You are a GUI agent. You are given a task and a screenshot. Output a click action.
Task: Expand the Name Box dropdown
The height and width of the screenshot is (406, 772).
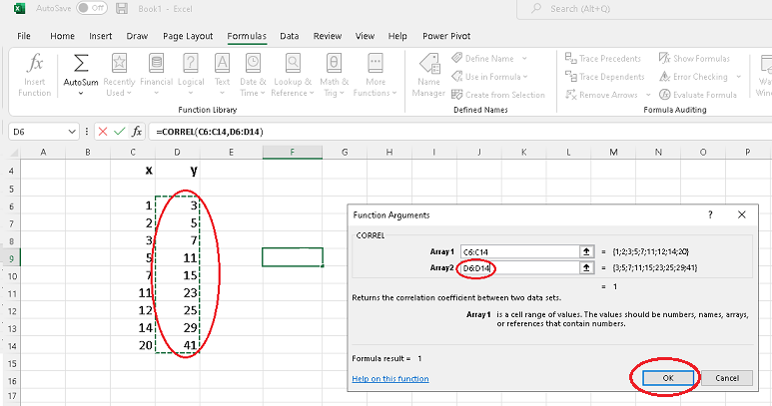pyautogui.click(x=71, y=132)
